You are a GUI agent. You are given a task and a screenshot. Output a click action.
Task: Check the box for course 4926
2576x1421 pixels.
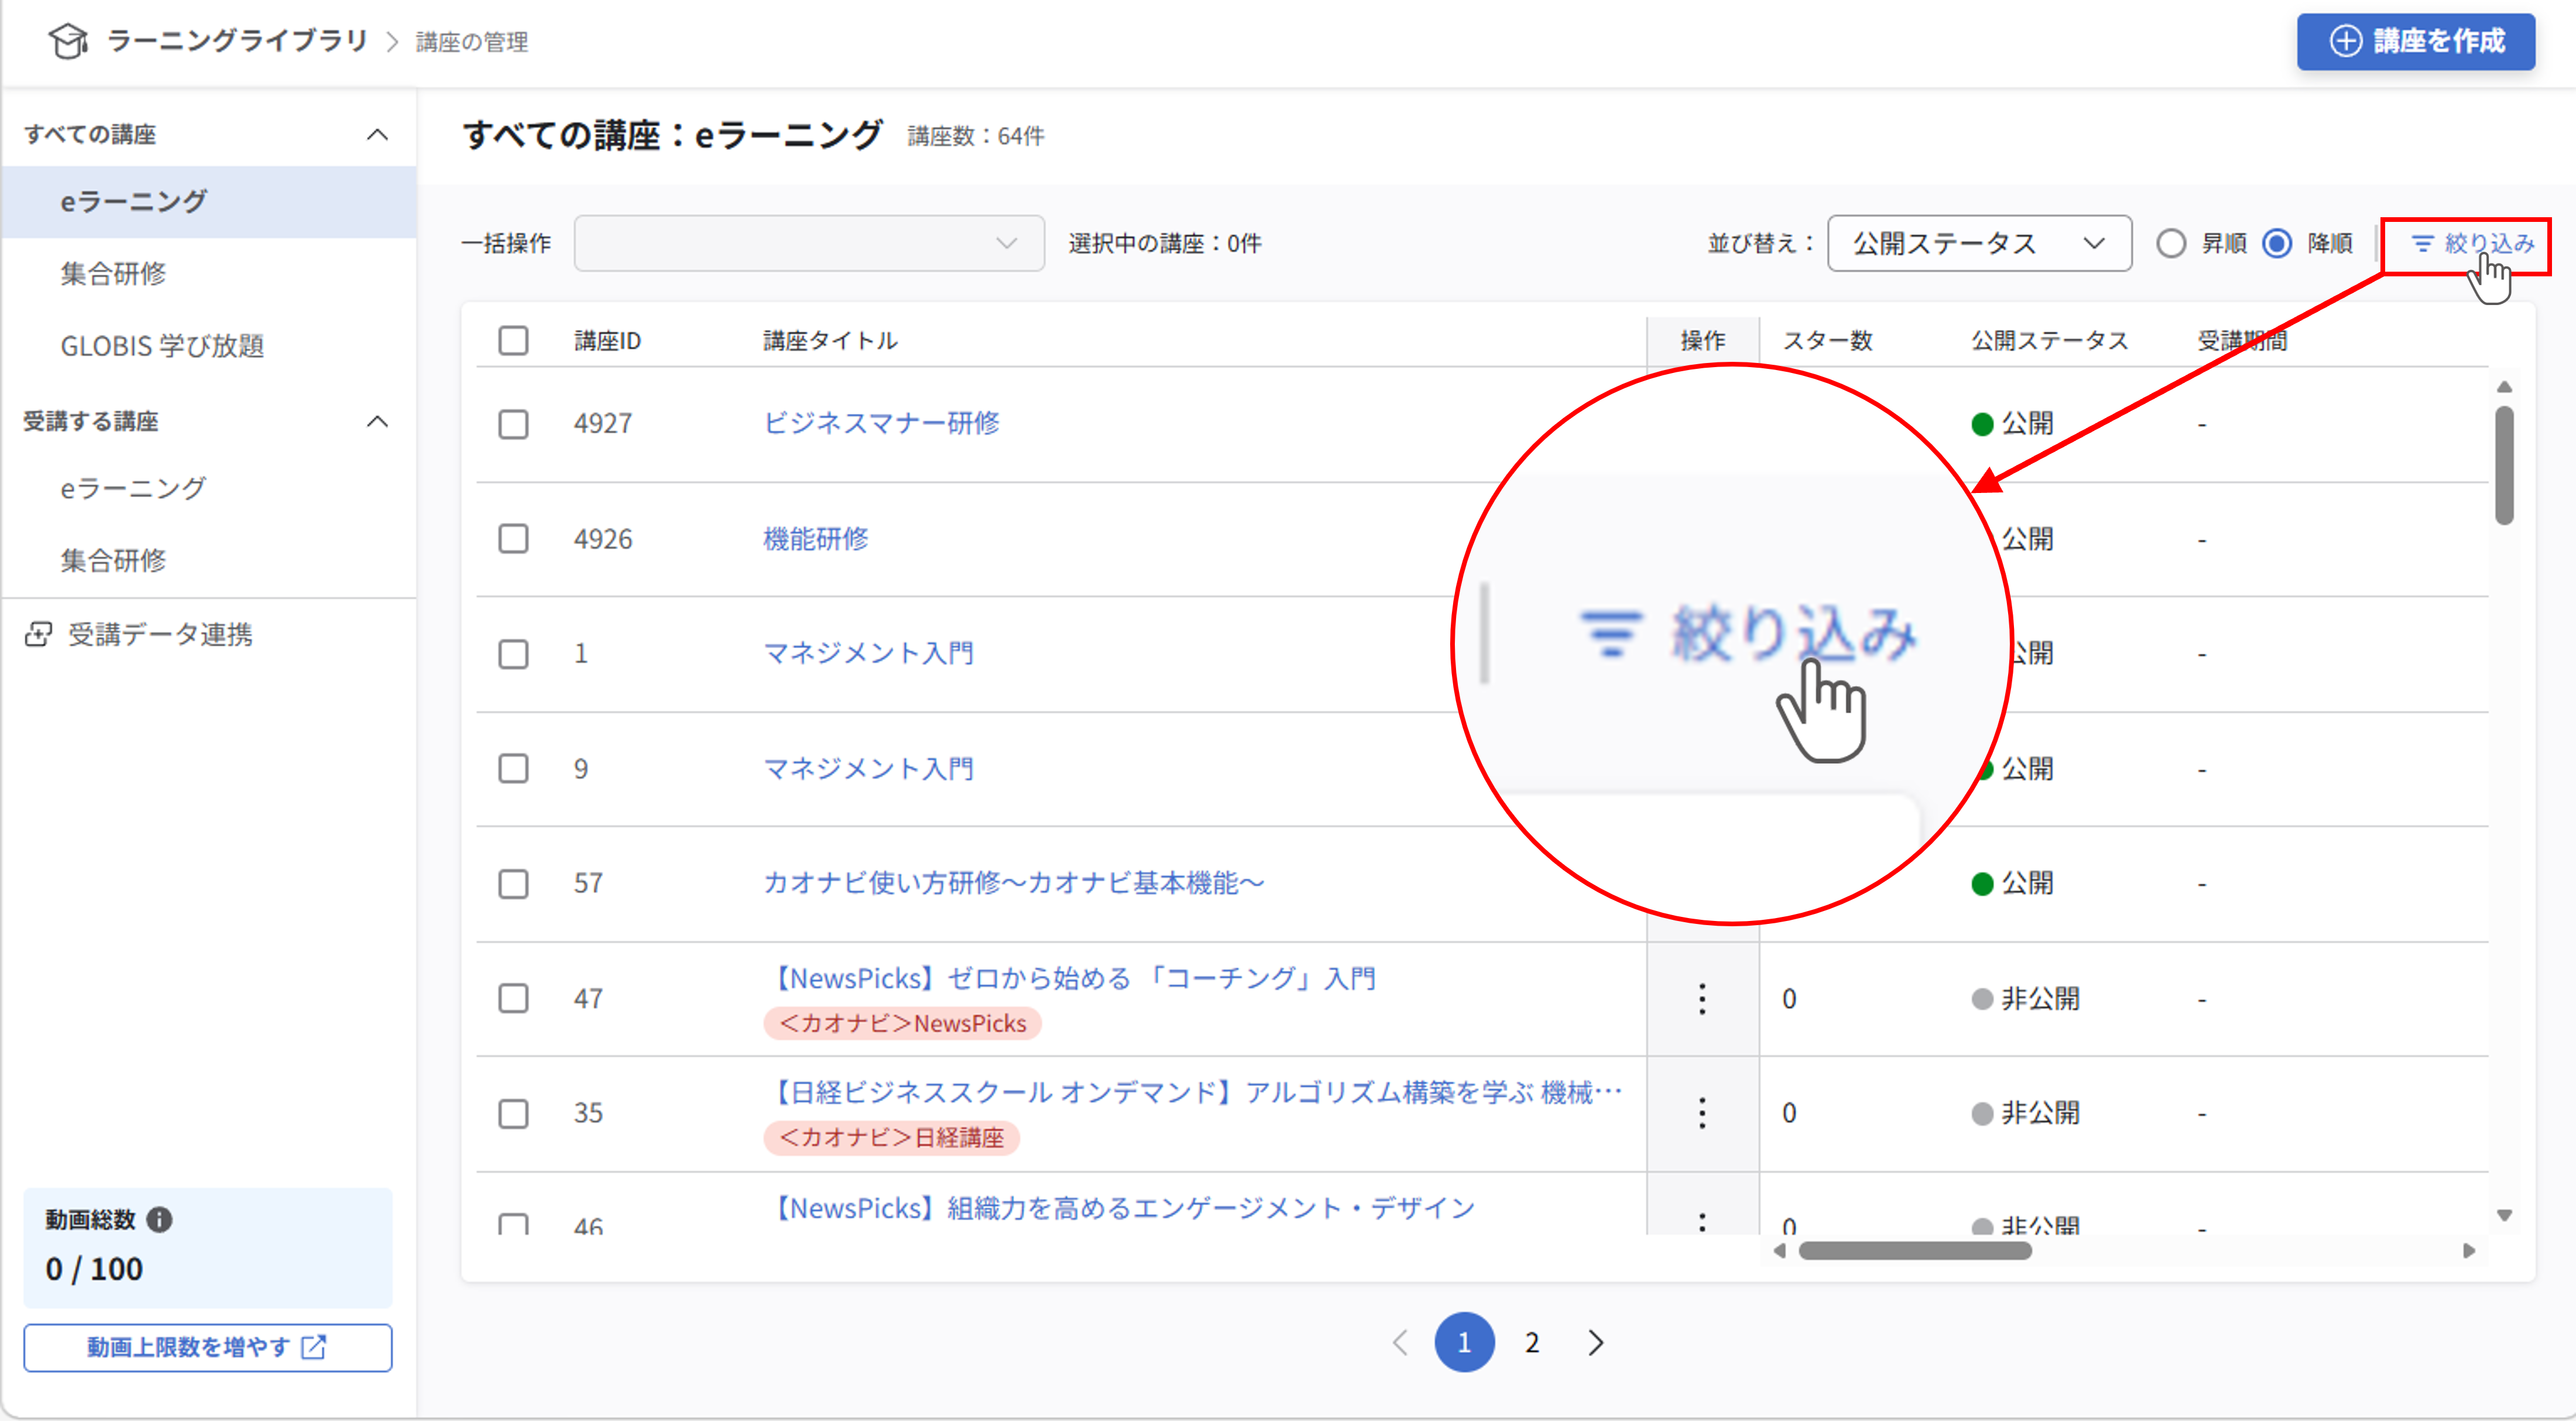(x=513, y=539)
